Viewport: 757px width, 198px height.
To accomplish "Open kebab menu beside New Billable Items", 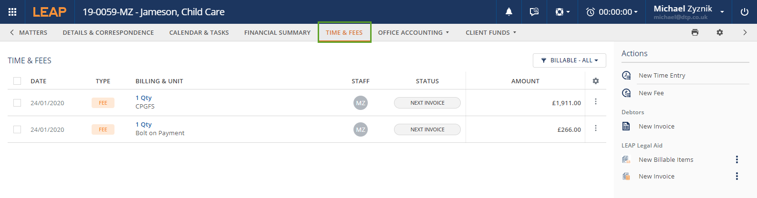I will pos(737,159).
